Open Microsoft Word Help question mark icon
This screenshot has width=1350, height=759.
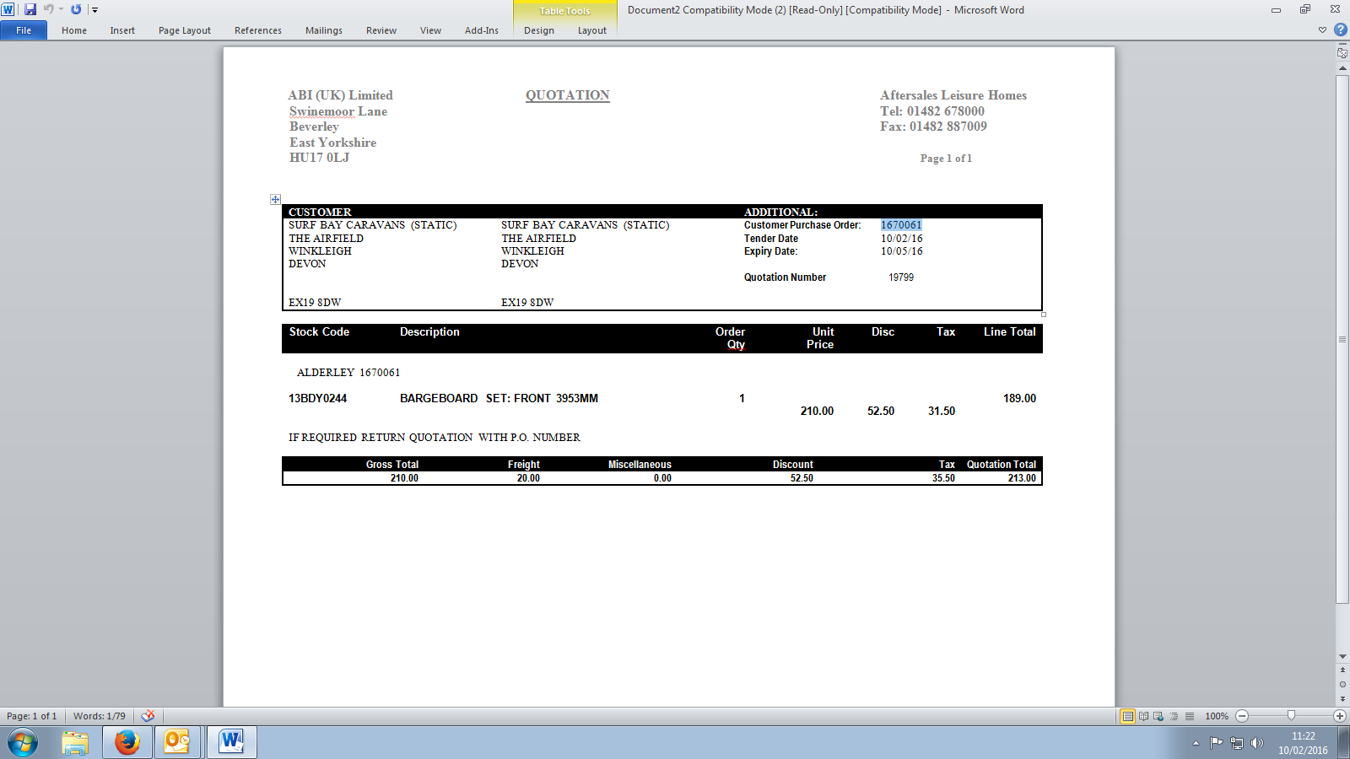click(1340, 30)
